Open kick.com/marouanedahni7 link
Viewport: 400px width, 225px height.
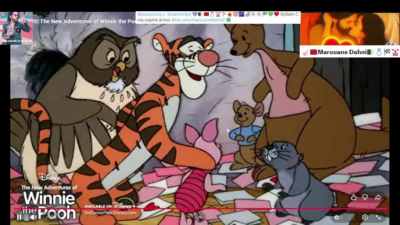[x=198, y=20]
